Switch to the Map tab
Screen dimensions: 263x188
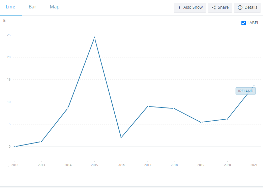(x=55, y=7)
